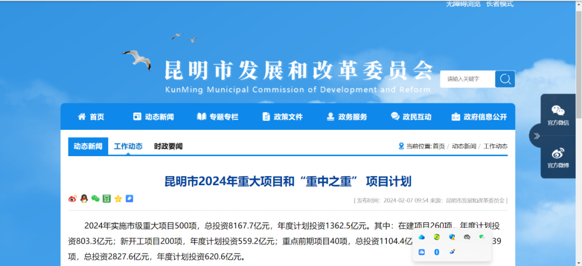The width and height of the screenshot is (582, 266).
Task: Enable 长者模式 at top
Action: [x=500, y=4]
